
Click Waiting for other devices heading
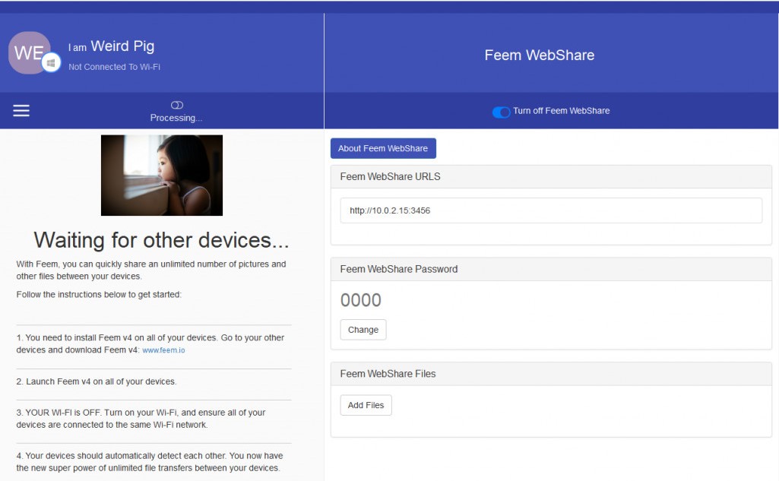[x=161, y=240]
